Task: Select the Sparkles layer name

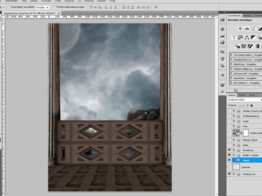Action: pyautogui.click(x=246, y=167)
